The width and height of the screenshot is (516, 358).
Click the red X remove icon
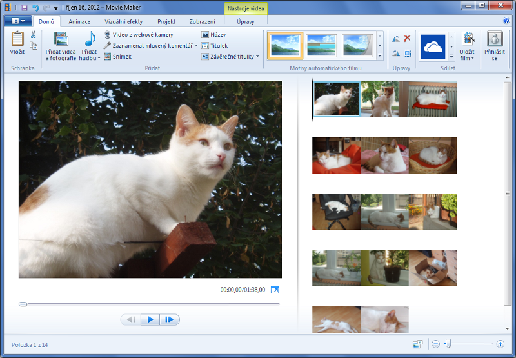407,39
